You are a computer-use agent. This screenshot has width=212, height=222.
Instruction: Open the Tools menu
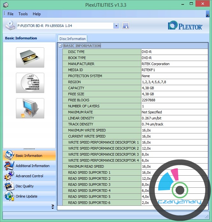click(23, 14)
